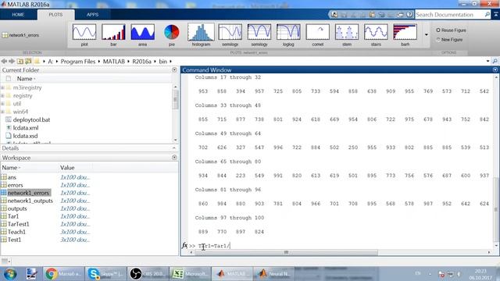500x281 pixels.
Task: Click the fx function browser icon
Action: click(x=184, y=245)
